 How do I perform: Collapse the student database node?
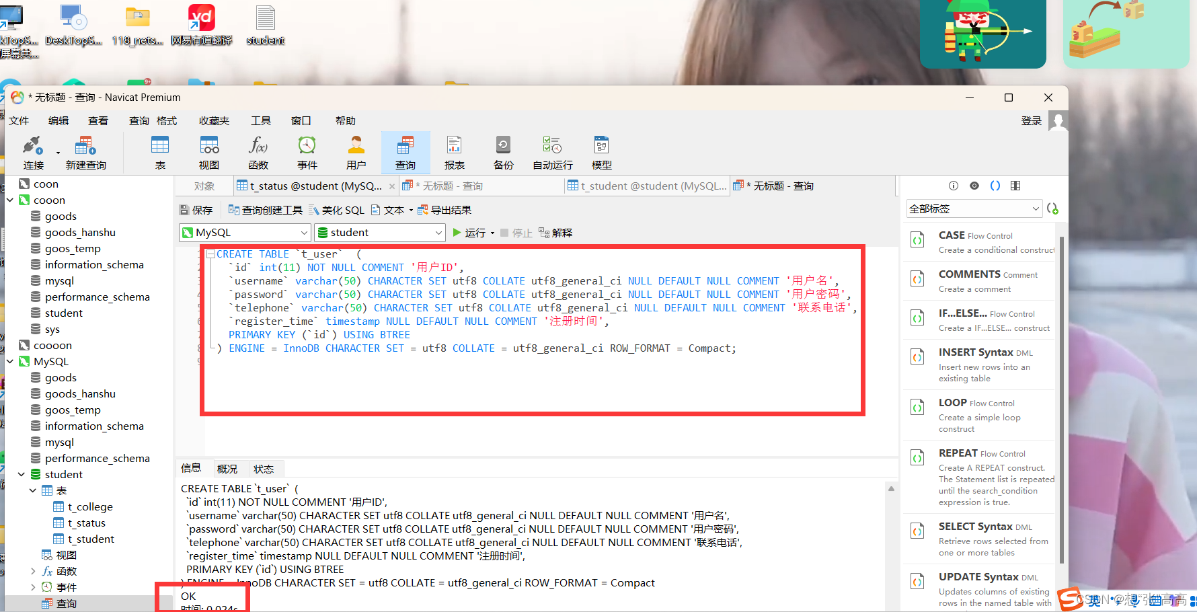[x=22, y=474]
